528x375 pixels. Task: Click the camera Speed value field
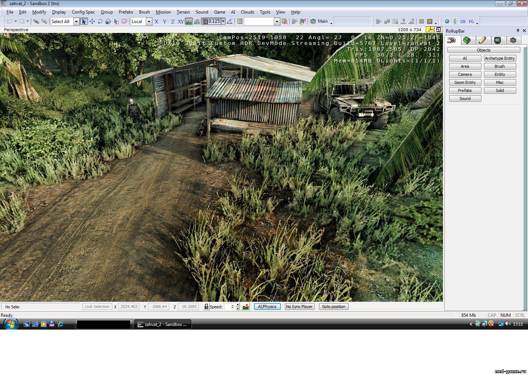[230, 307]
